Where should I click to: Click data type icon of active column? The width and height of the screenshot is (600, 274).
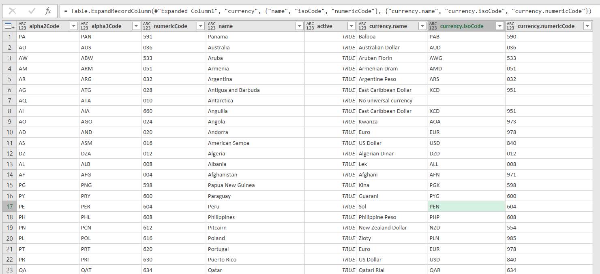tap(310, 26)
